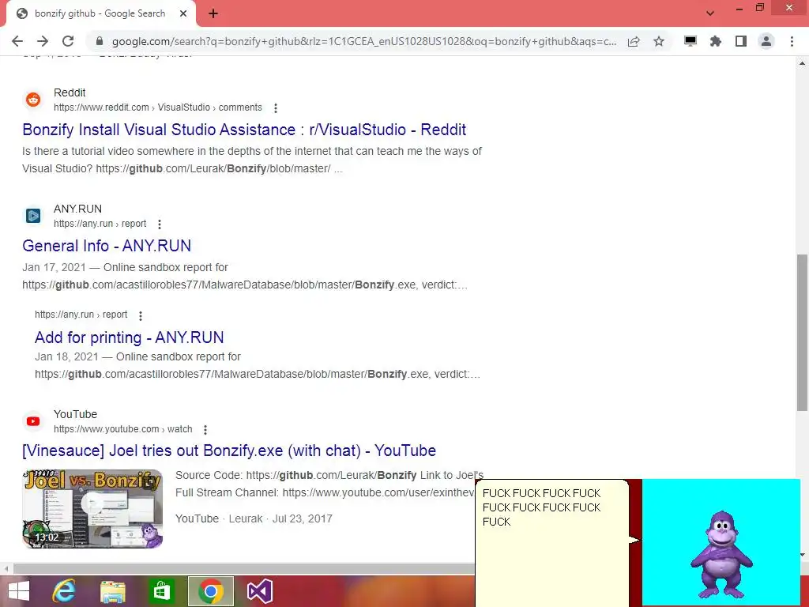Viewport: 809px width, 607px height.
Task: Close the bonzify github search tab
Action: coord(183,13)
